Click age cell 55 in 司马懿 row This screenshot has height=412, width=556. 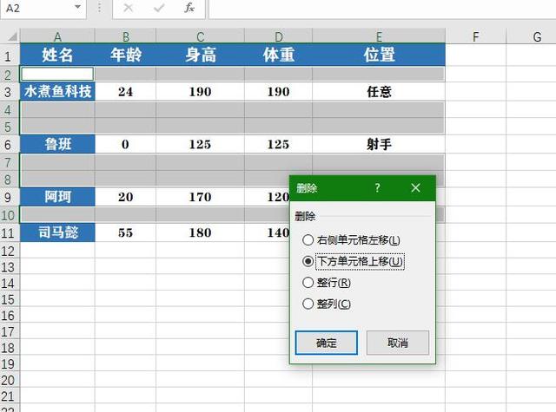pos(125,232)
